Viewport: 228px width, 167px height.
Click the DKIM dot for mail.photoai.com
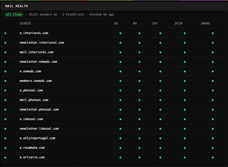[185, 100]
